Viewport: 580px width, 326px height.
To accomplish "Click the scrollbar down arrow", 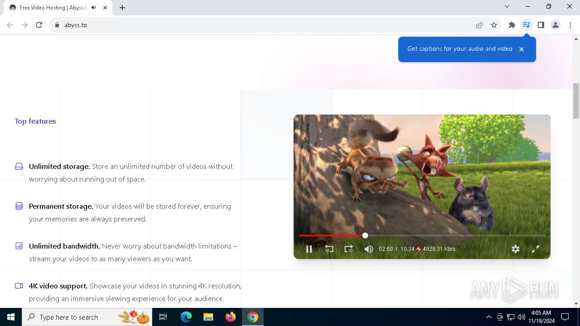I will 576,304.
